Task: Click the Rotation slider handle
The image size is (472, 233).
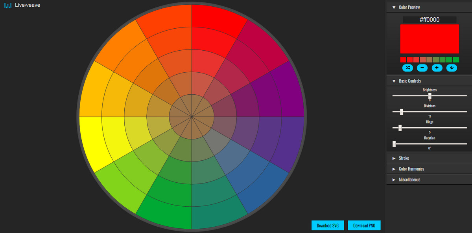Action: click(x=394, y=144)
